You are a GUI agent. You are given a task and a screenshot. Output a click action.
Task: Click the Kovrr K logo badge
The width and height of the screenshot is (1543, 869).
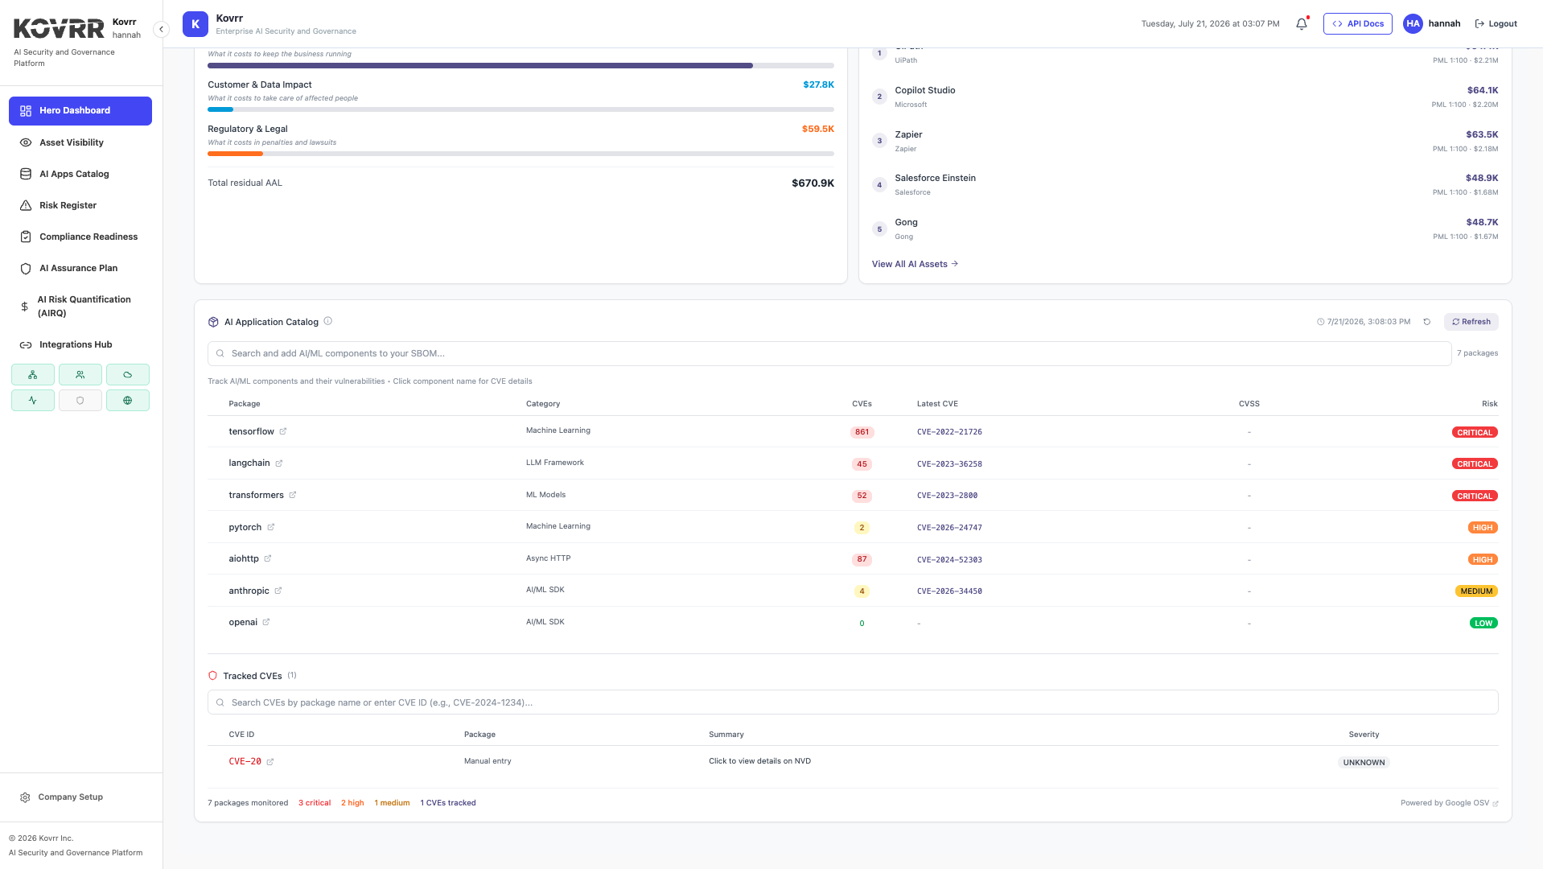(195, 24)
